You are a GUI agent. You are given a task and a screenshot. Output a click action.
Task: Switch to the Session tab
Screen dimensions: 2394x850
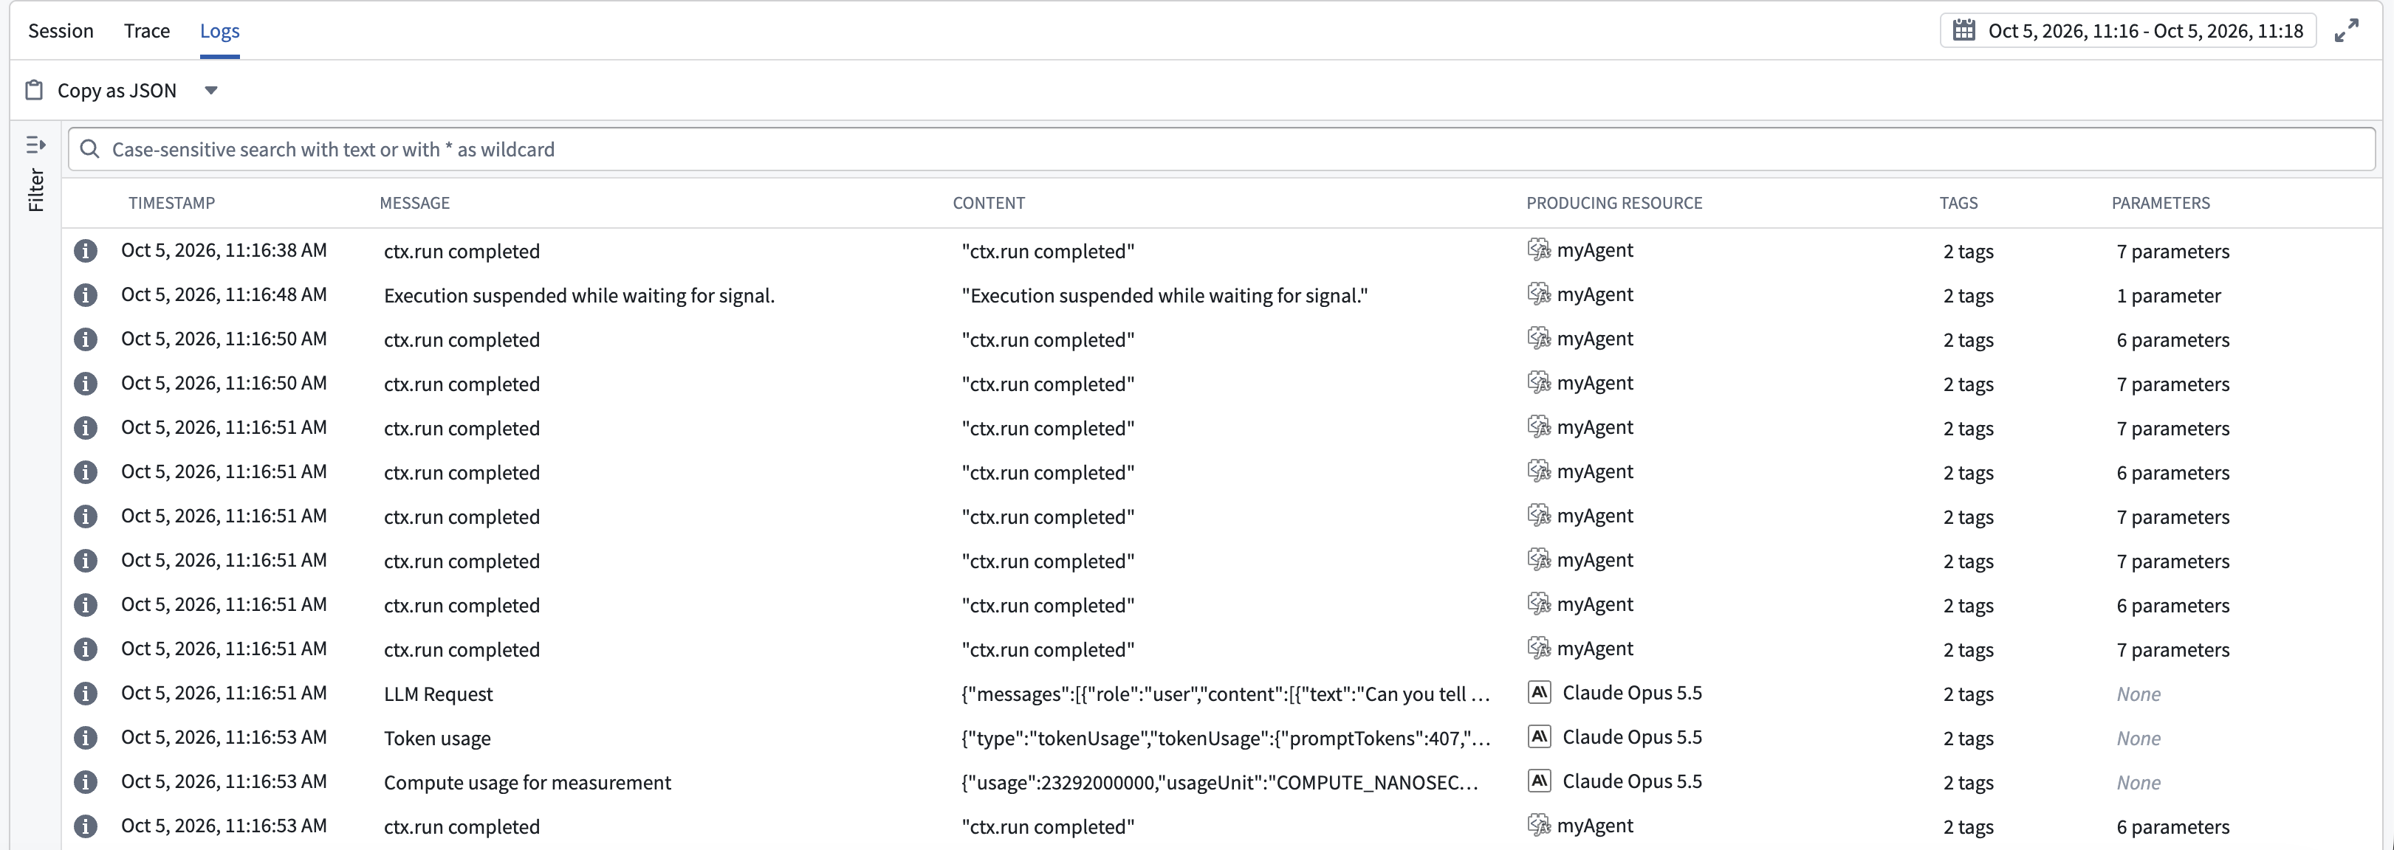pos(61,31)
